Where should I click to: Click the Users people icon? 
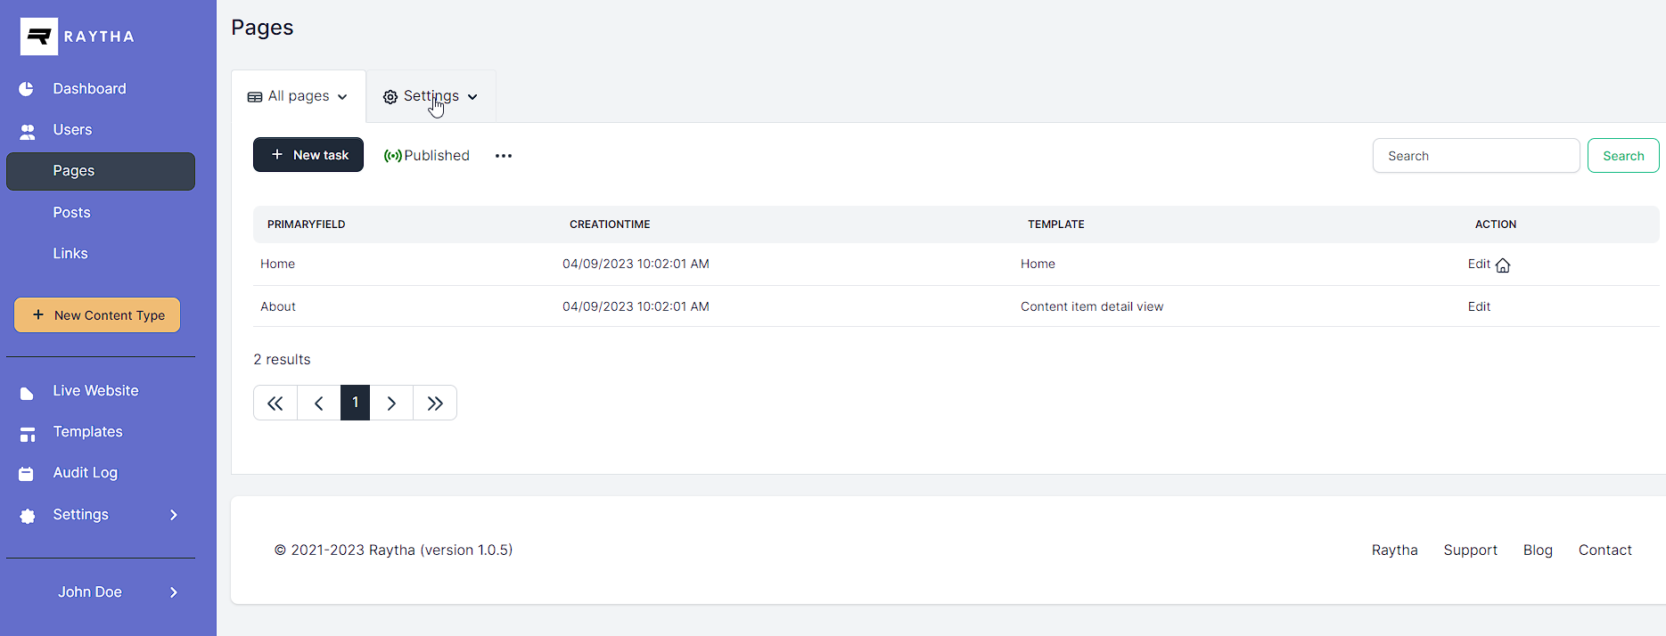28,131
